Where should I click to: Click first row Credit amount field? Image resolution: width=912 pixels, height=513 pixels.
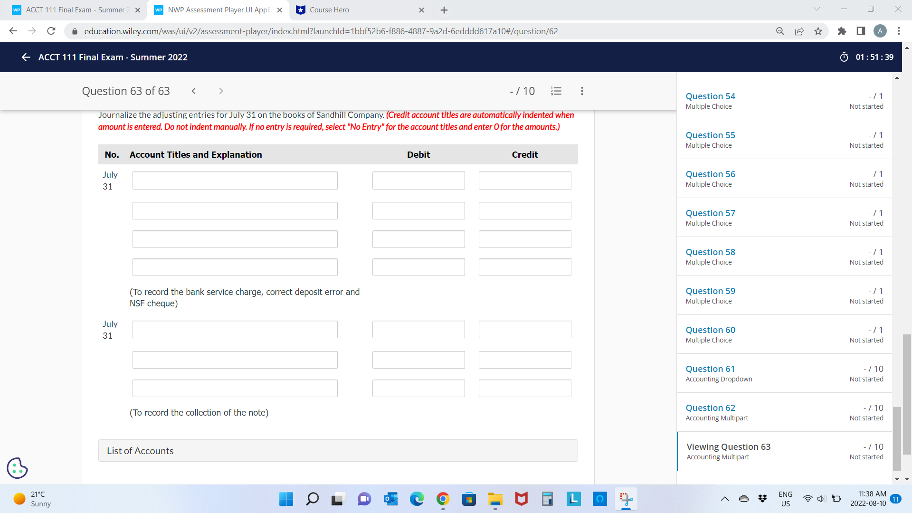(x=524, y=180)
